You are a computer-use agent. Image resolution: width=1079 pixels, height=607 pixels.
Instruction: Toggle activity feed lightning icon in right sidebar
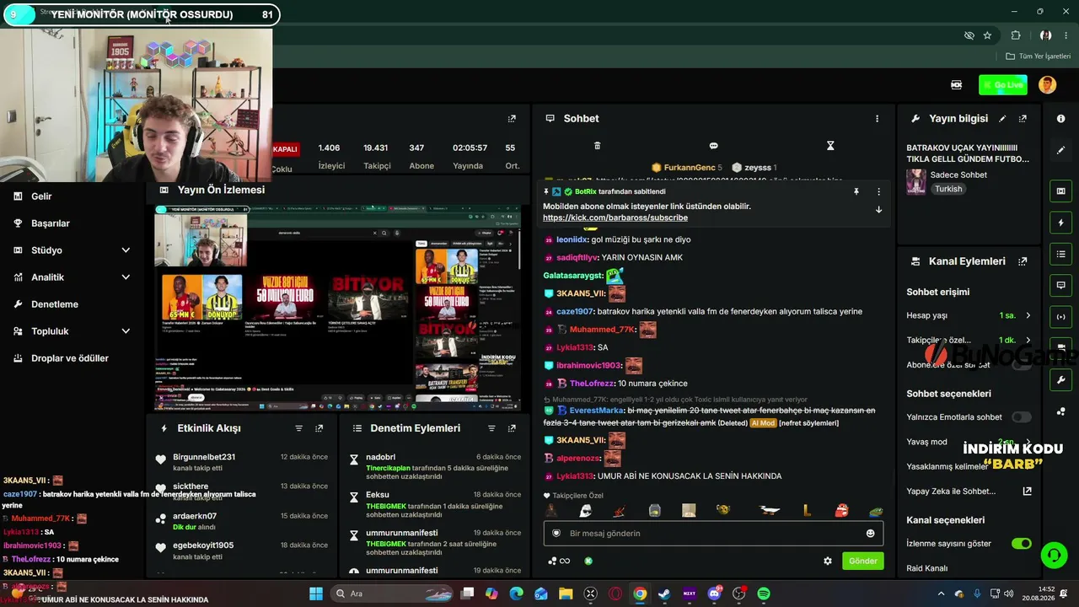[x=1060, y=223]
